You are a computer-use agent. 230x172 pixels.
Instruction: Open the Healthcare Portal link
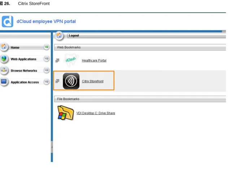[94, 61]
